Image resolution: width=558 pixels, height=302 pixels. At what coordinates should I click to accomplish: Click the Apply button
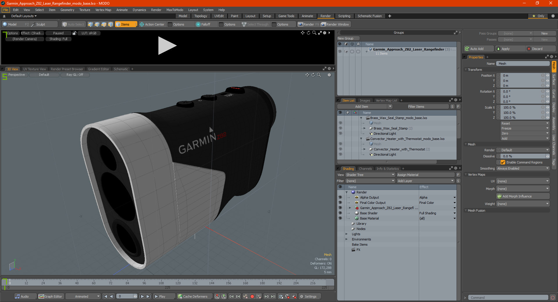pyautogui.click(x=510, y=49)
